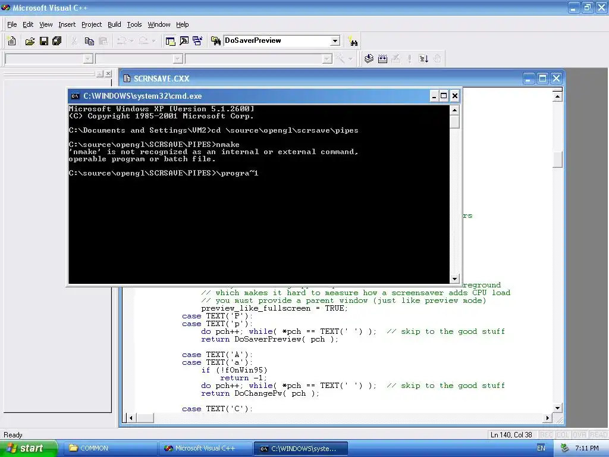Click the 7:11 PM clock
This screenshot has height=457, width=609.
587,449
